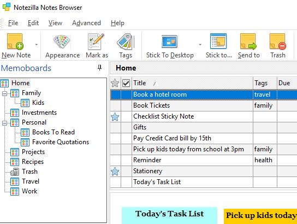Collapse the Personal tree node

point(4,123)
